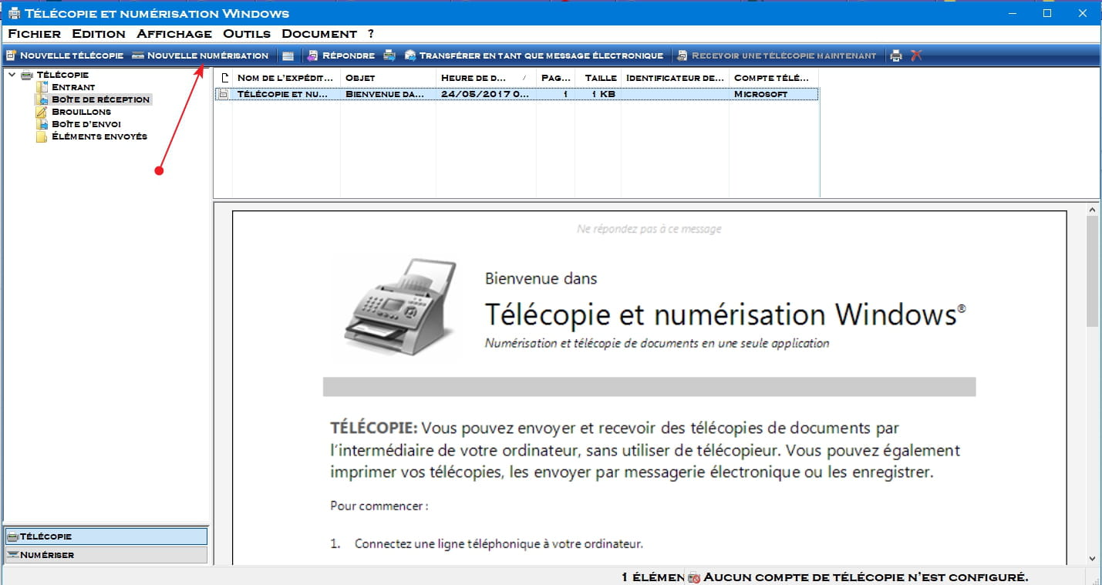This screenshot has height=585, width=1102.
Task: Sort by Compte télé... column header
Action: [773, 77]
